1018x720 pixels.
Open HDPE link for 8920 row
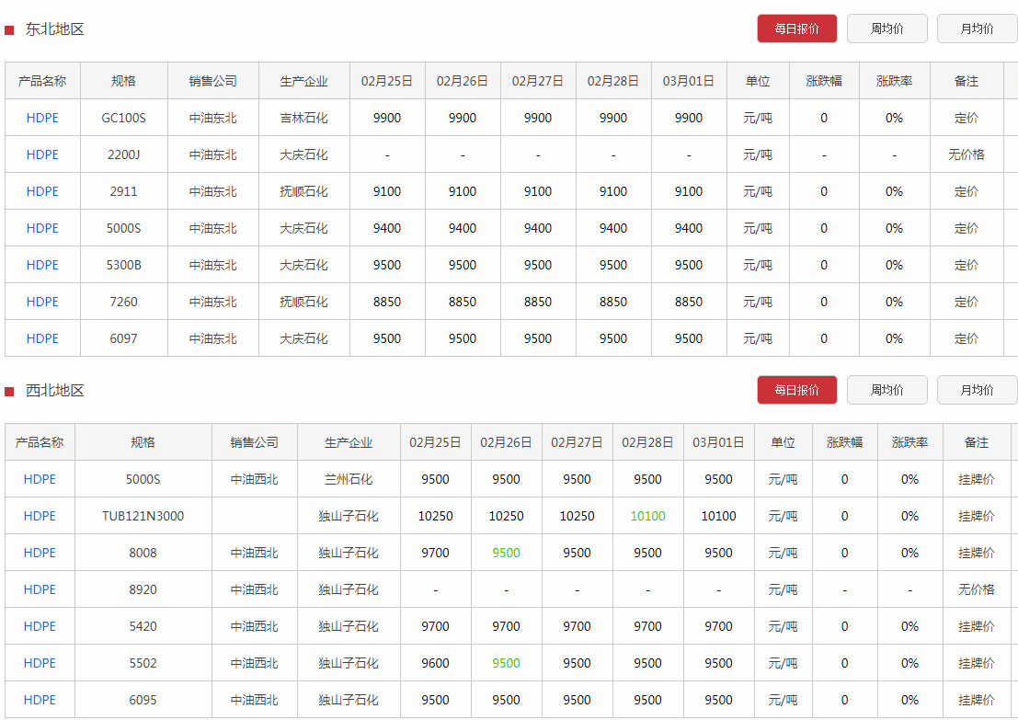40,589
